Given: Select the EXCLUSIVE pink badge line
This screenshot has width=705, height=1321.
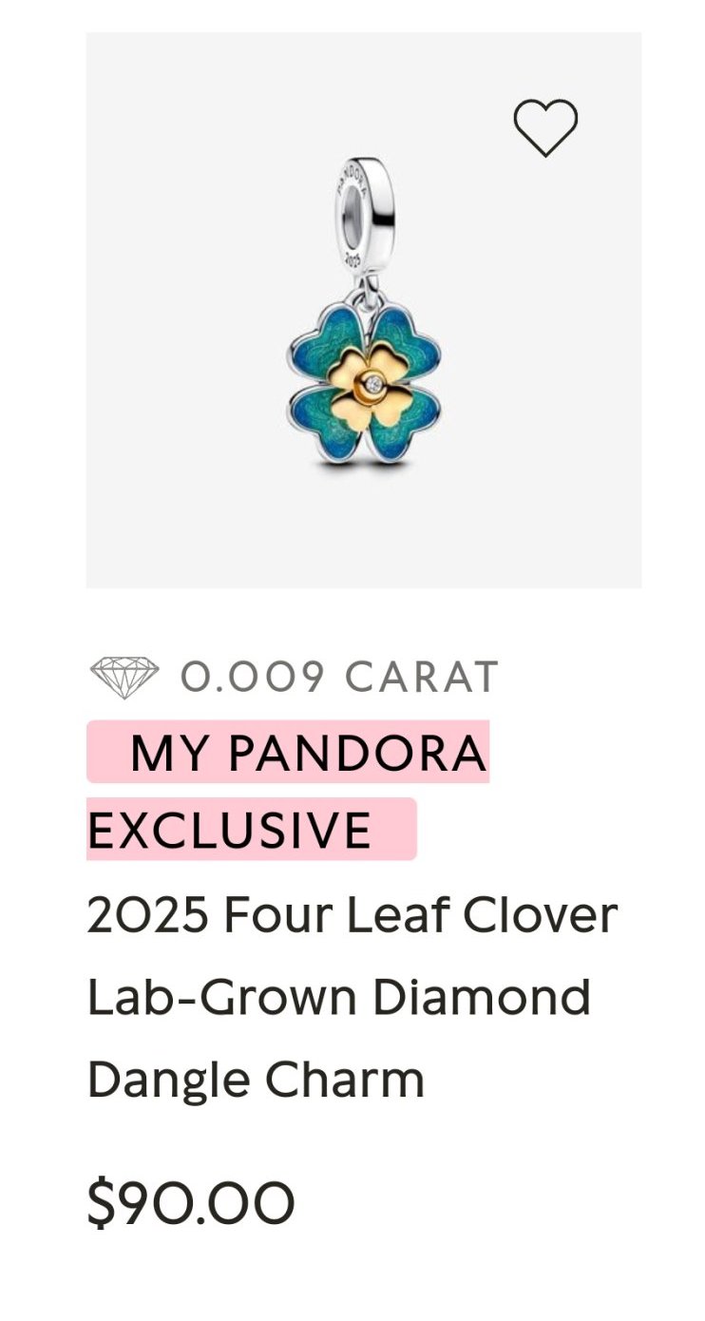Looking at the screenshot, I should (x=230, y=830).
